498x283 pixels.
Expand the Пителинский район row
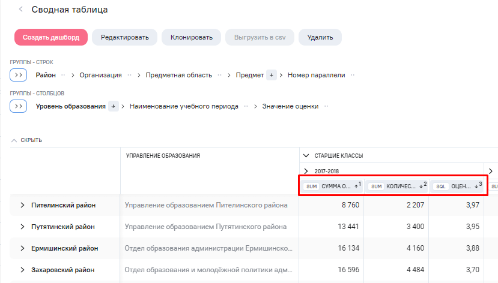(23, 205)
